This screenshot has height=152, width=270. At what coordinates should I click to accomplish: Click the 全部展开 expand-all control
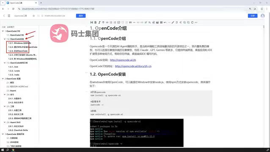coord(11,27)
